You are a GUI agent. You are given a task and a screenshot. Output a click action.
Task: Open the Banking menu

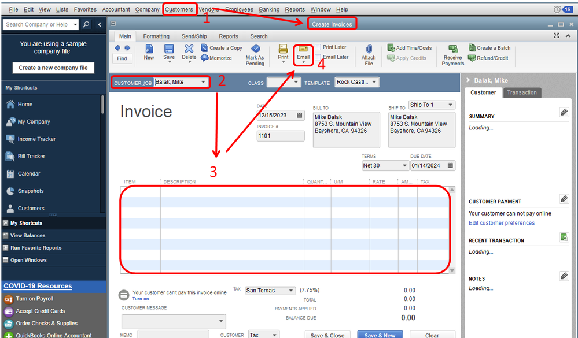click(x=269, y=9)
